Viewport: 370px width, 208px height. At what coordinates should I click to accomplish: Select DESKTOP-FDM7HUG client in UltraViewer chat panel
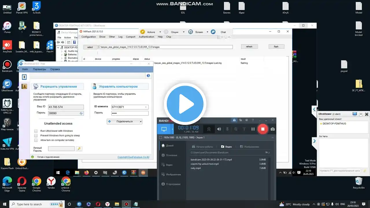click(334, 124)
